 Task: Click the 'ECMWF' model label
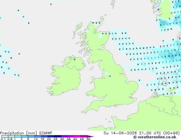46,133
